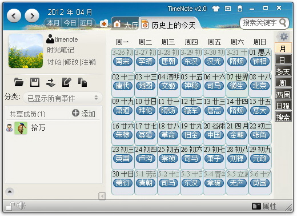The width and height of the screenshot is (297, 217).
Task: Click member status icon beside 拾万
Action: tap(10, 127)
